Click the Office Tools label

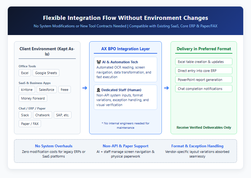click(27, 66)
